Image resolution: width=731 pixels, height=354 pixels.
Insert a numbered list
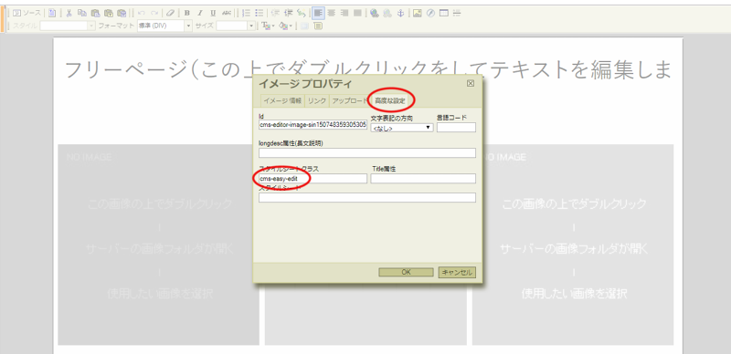pos(247,13)
